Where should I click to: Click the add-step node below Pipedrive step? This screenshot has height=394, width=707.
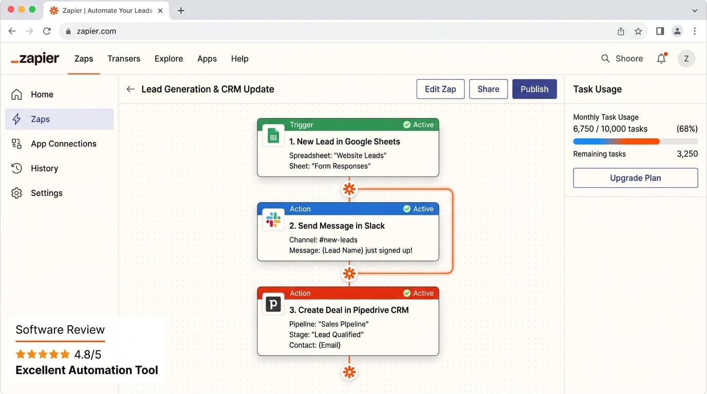point(349,372)
